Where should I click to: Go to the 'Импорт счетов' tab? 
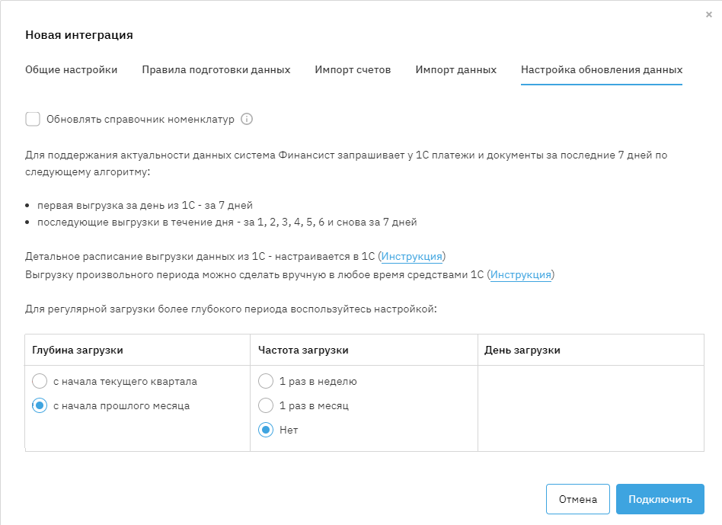[353, 69]
